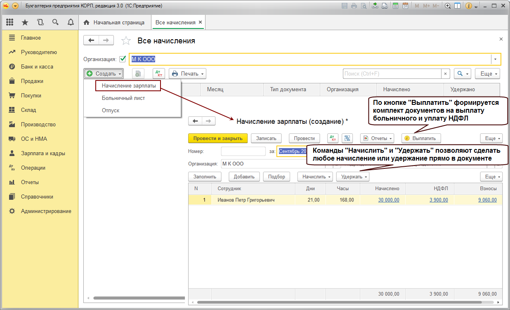Image resolution: width=510 pixels, height=310 pixels.
Task: Click the 'Поиск (Ctrl+F)' search field
Action: 392,73
